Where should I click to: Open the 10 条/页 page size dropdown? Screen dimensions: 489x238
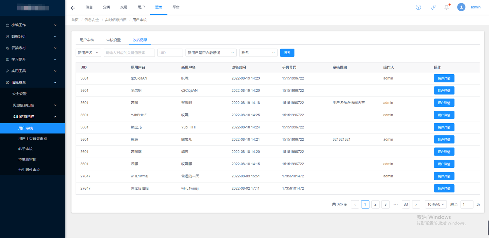pyautogui.click(x=436, y=204)
